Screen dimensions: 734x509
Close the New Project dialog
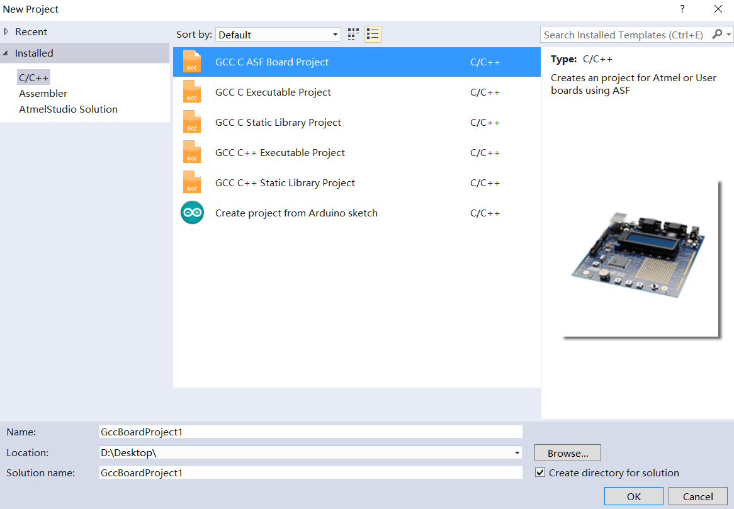[x=718, y=9]
